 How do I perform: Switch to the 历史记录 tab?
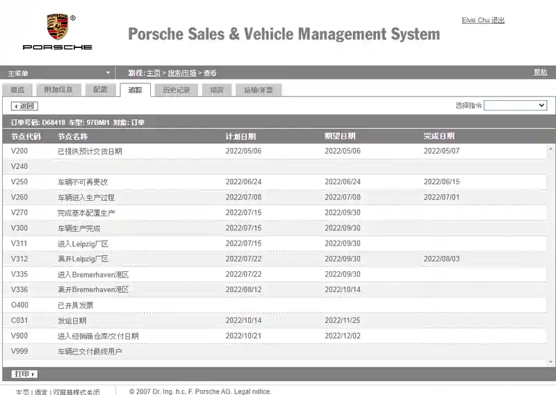pyautogui.click(x=176, y=90)
